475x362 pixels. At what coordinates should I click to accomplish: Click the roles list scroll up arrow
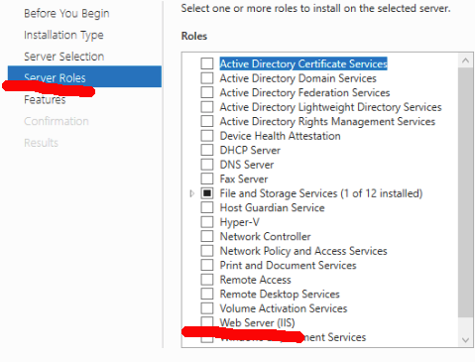point(465,60)
